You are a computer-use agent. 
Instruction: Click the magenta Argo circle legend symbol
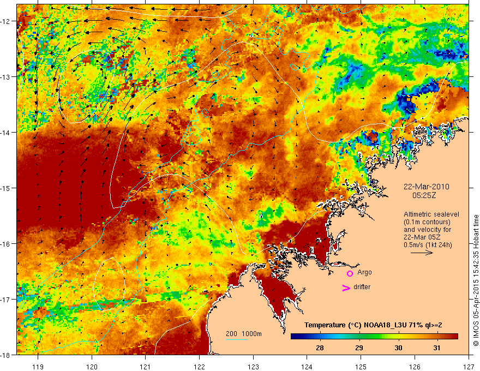point(350,273)
